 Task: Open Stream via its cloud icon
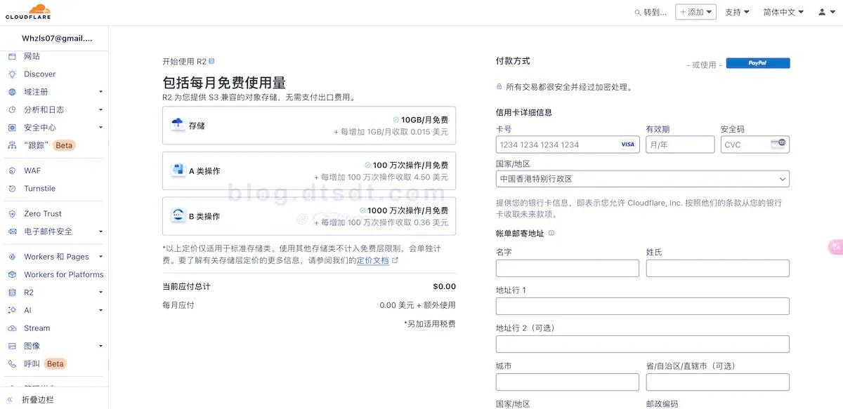12,328
